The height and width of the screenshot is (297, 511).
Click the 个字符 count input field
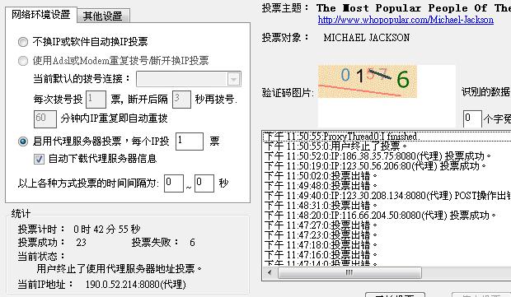pyautogui.click(x=472, y=119)
